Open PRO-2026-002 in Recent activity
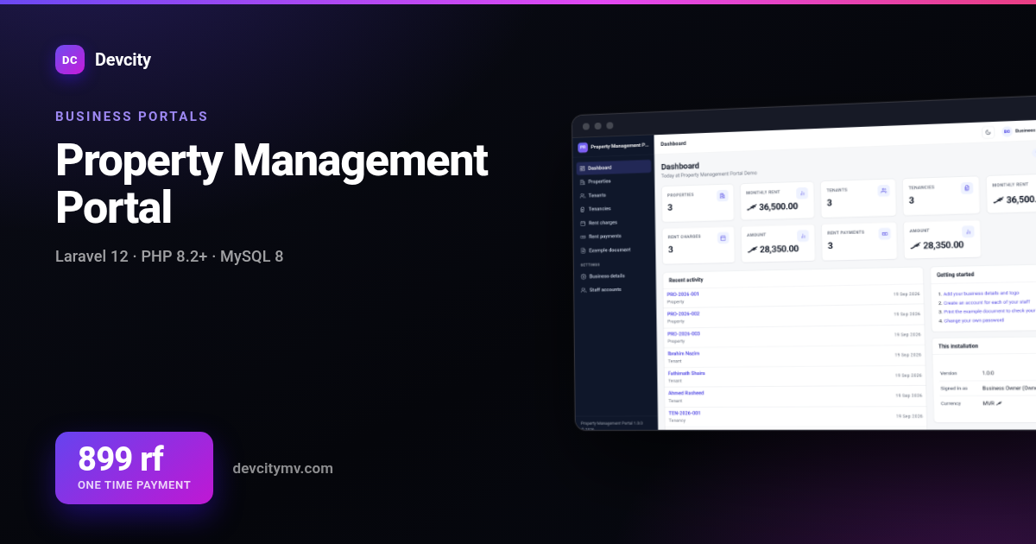1036x544 pixels. point(684,313)
